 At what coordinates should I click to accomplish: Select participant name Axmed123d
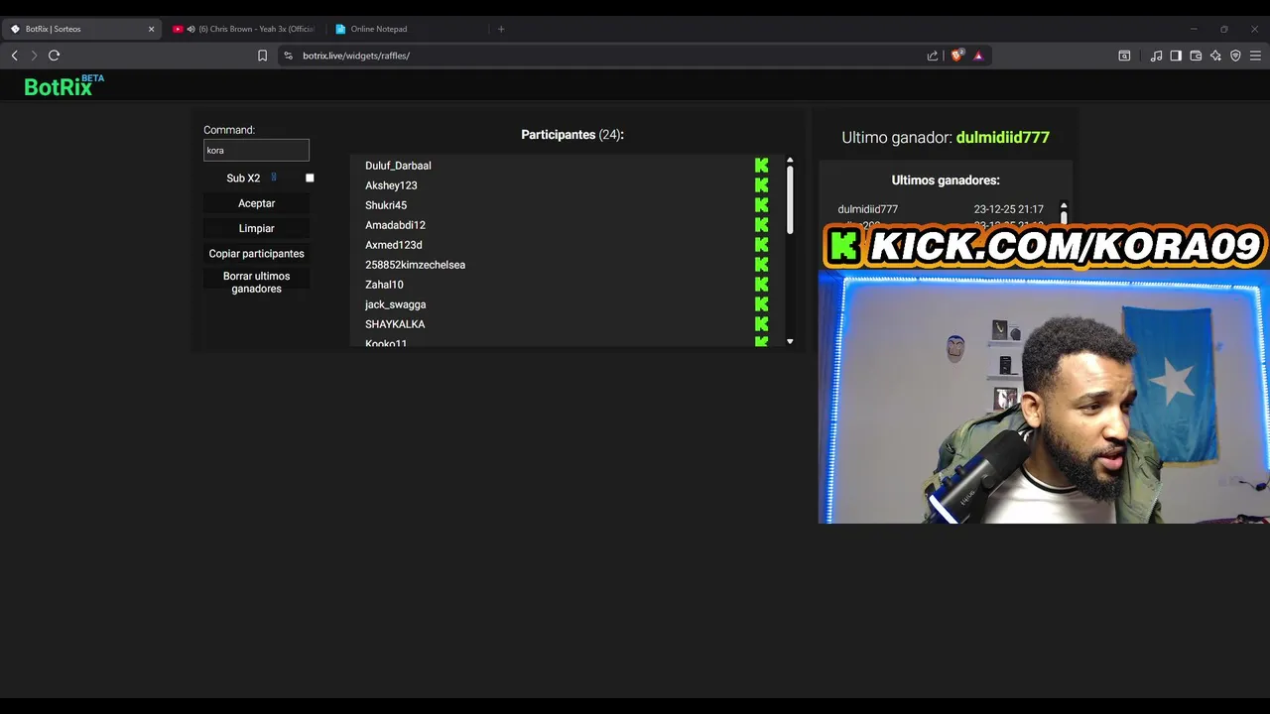[x=394, y=245]
